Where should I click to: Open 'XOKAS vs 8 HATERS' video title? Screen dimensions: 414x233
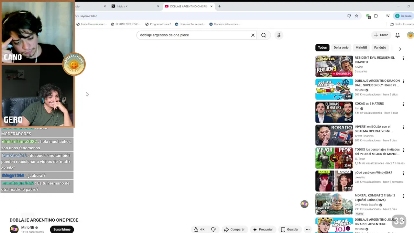[x=369, y=104]
